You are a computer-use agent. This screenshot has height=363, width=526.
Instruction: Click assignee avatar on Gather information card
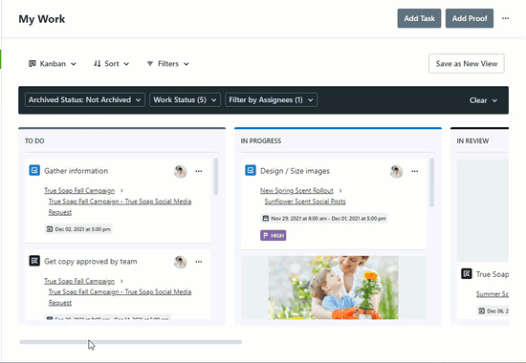(180, 171)
